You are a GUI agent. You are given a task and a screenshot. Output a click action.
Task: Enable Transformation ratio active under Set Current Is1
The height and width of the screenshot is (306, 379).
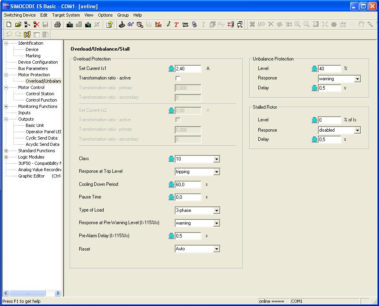coord(178,78)
